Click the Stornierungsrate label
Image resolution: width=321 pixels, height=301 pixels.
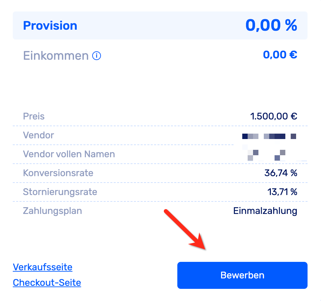[x=60, y=192]
